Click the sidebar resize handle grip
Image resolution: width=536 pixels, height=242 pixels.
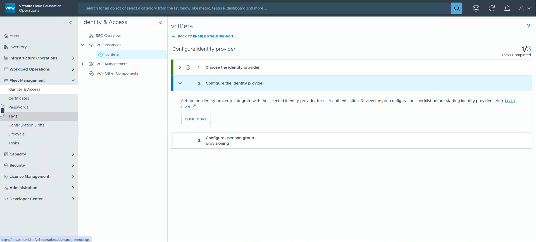[x=3, y=110]
